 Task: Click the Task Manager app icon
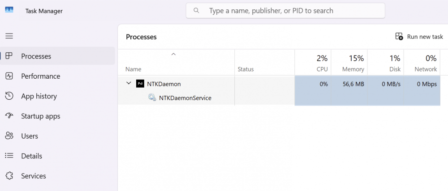point(9,10)
